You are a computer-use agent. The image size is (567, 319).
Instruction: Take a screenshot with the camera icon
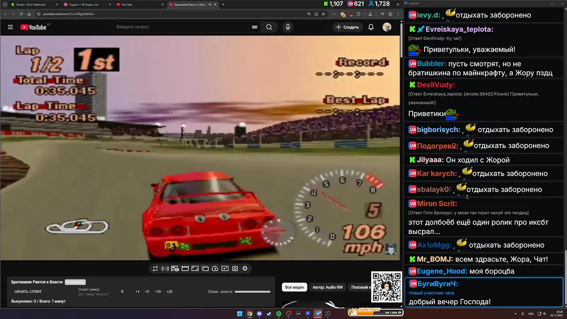(235, 268)
